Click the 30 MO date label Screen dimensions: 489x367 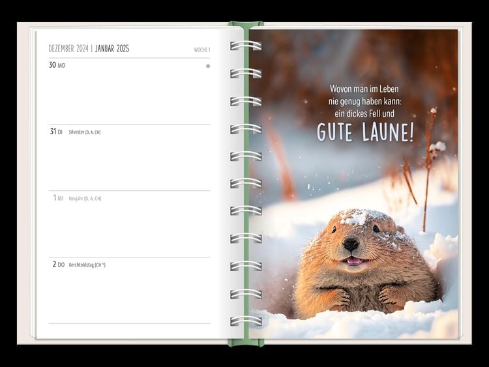(x=57, y=65)
